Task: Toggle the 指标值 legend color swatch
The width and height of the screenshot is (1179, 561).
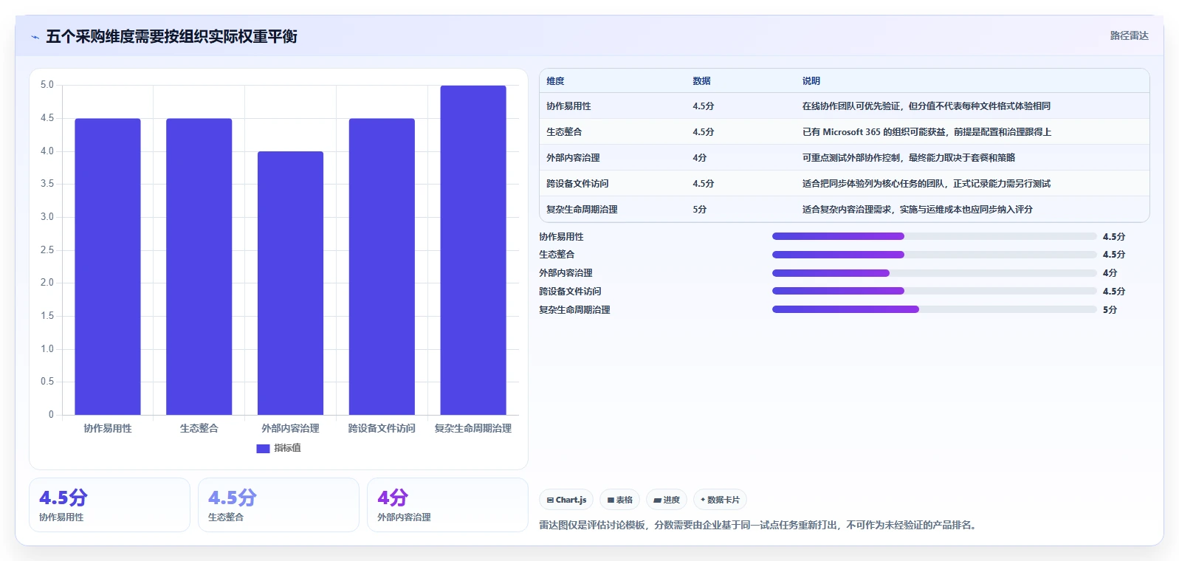Action: point(263,448)
